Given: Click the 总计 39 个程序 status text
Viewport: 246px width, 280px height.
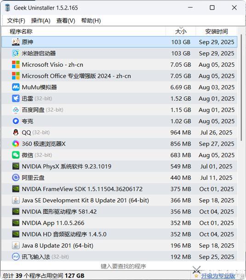Looking at the screenshot, I should tap(43, 275).
